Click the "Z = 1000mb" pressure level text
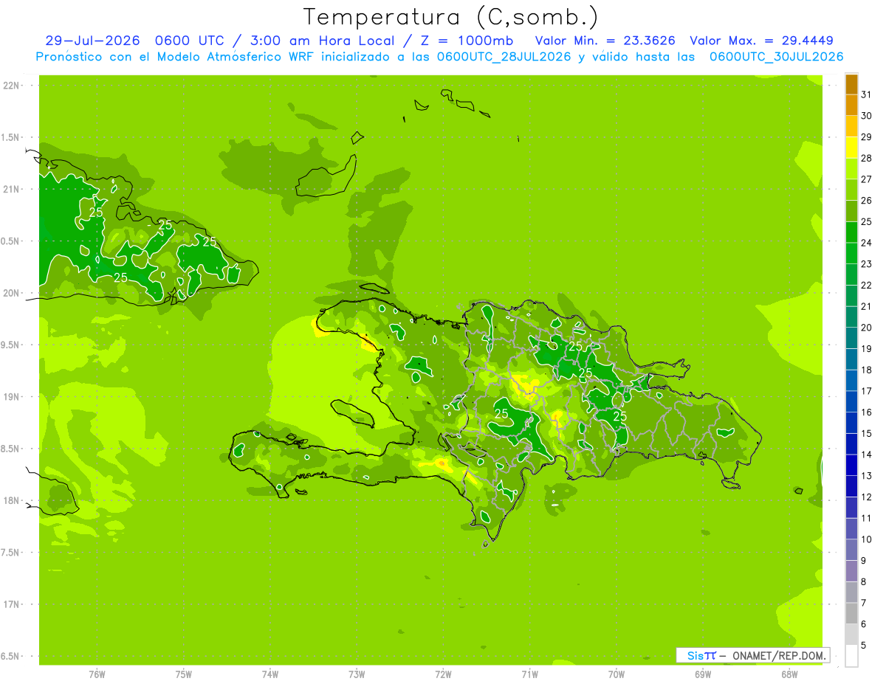 (467, 41)
